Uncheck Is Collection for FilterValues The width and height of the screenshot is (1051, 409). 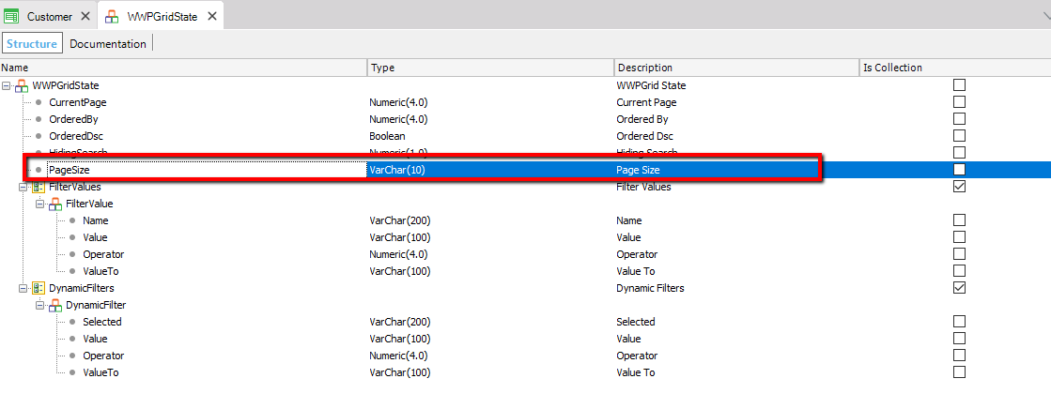(x=959, y=187)
